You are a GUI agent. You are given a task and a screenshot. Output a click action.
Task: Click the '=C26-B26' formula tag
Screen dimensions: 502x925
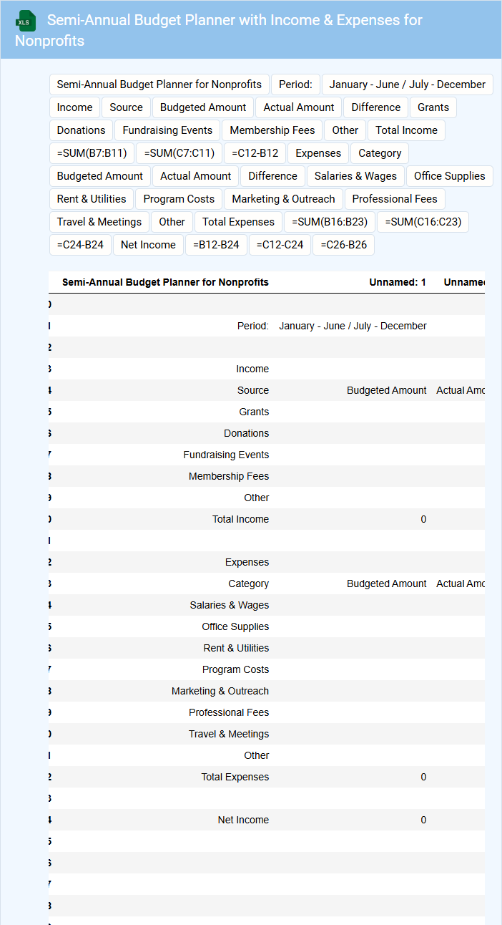click(344, 245)
